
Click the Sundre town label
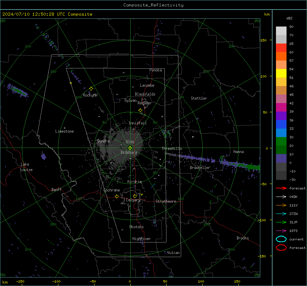[x=103, y=141]
